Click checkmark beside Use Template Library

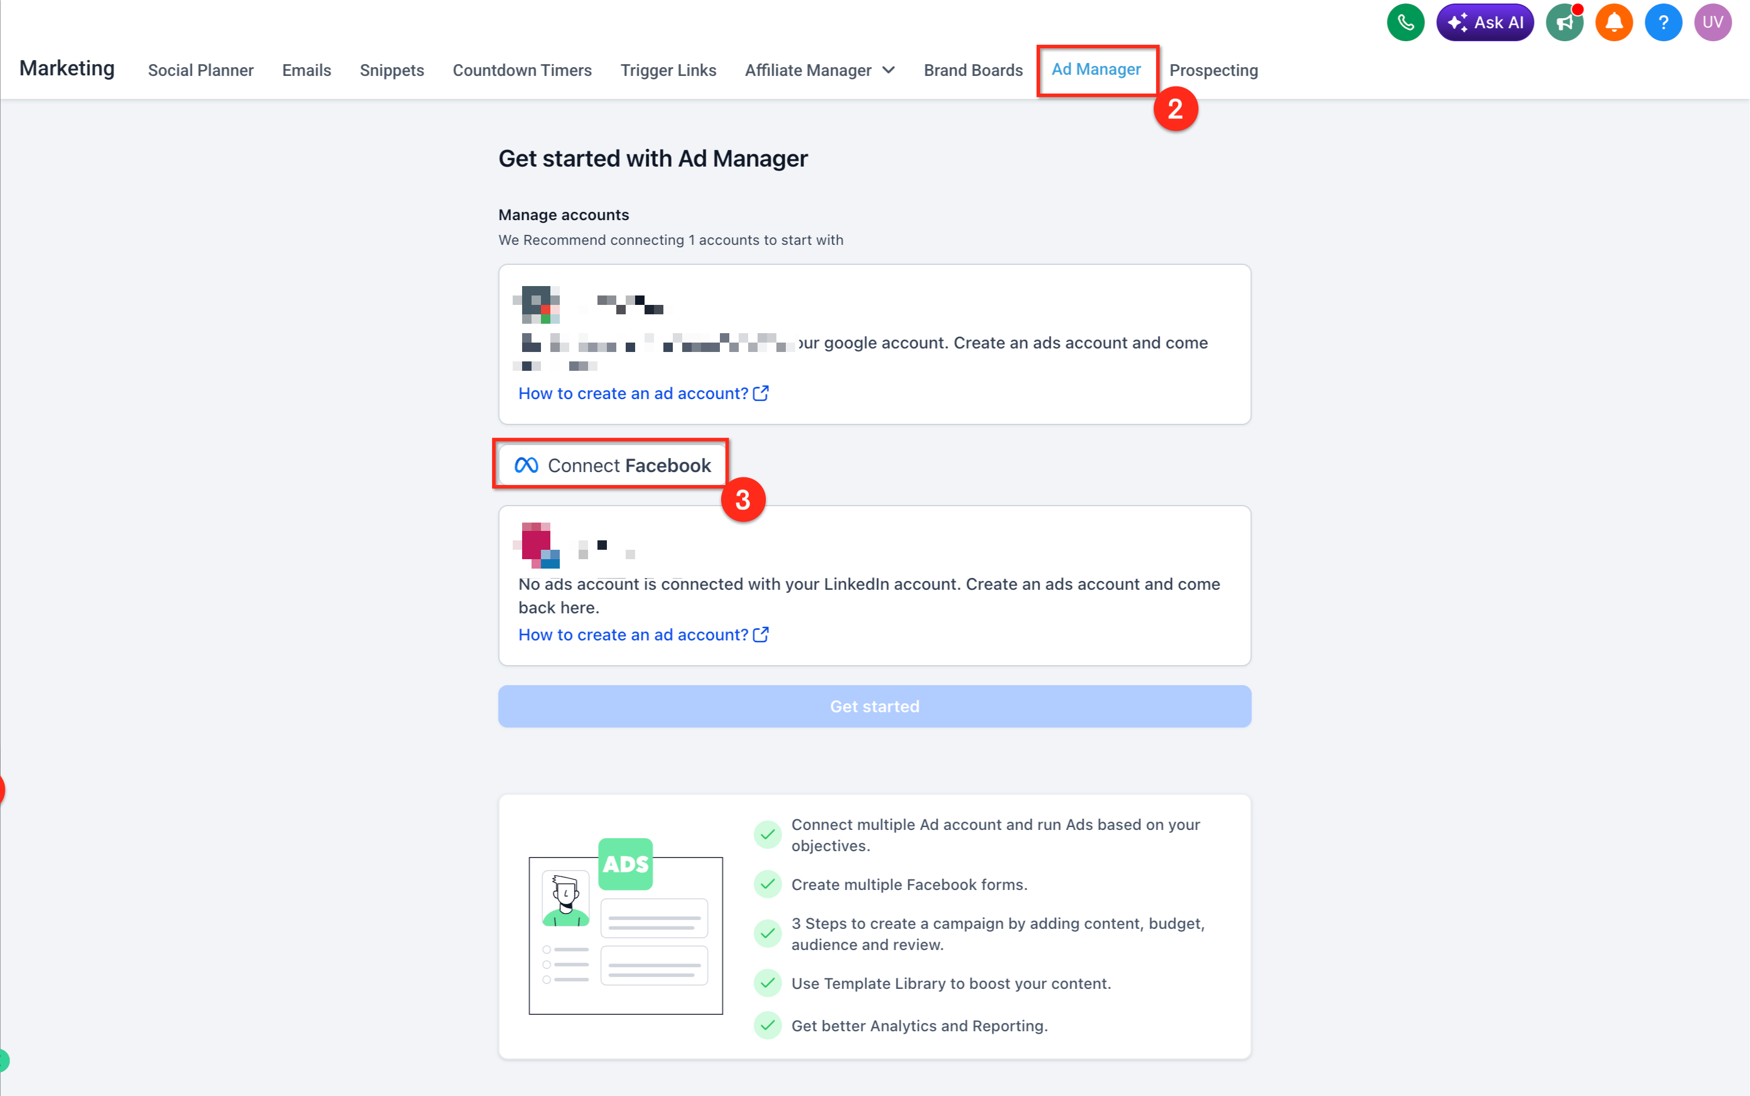point(767,983)
